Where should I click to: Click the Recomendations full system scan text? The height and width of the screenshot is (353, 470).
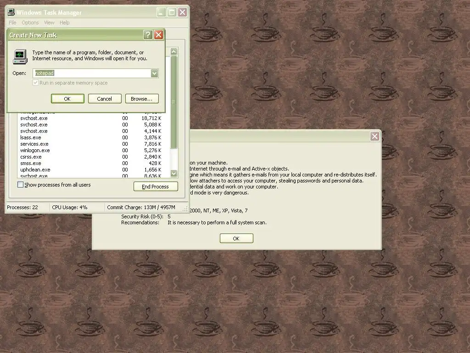217,222
